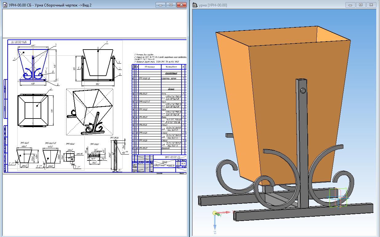The height and width of the screenshot is (237, 380).
Task: Minimize the 'урна [УРН-00.00]' model window
Action: point(351,5)
